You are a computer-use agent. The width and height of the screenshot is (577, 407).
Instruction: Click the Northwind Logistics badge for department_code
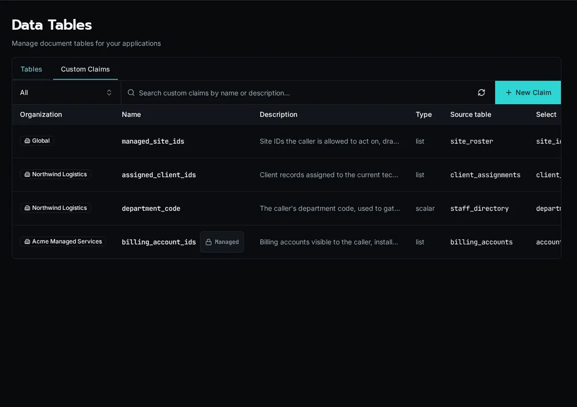point(56,208)
